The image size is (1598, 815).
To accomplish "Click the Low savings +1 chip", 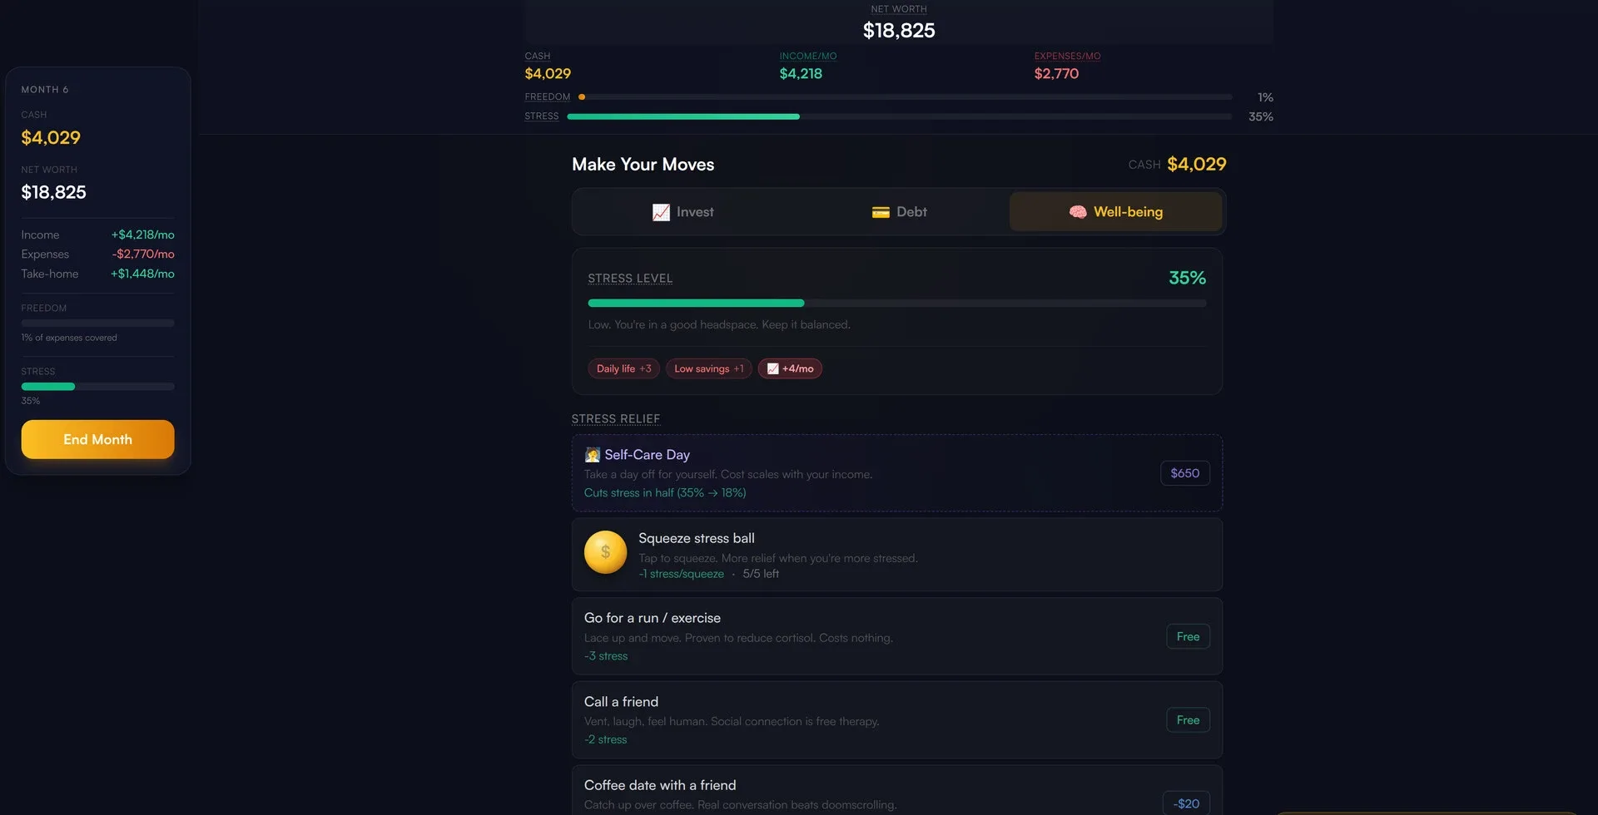I will click(x=708, y=368).
